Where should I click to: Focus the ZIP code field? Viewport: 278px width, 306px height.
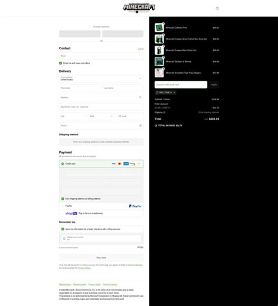(x=130, y=116)
